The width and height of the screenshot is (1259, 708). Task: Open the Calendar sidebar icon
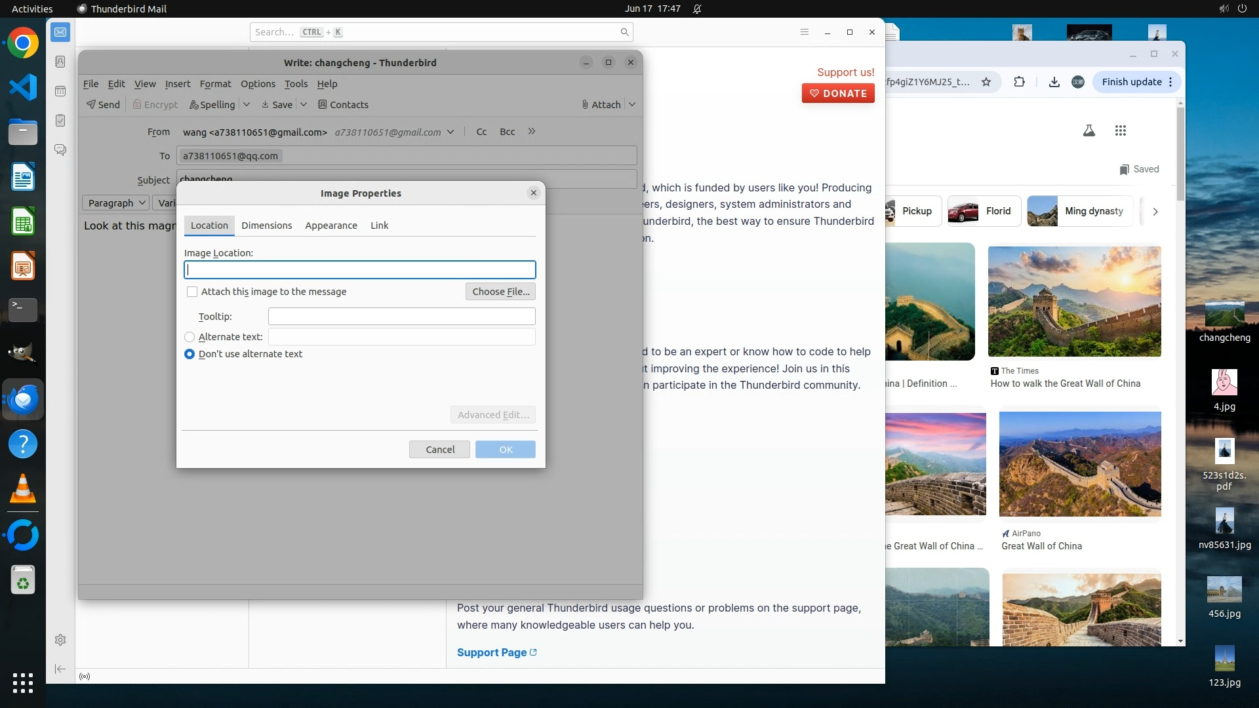tap(60, 91)
